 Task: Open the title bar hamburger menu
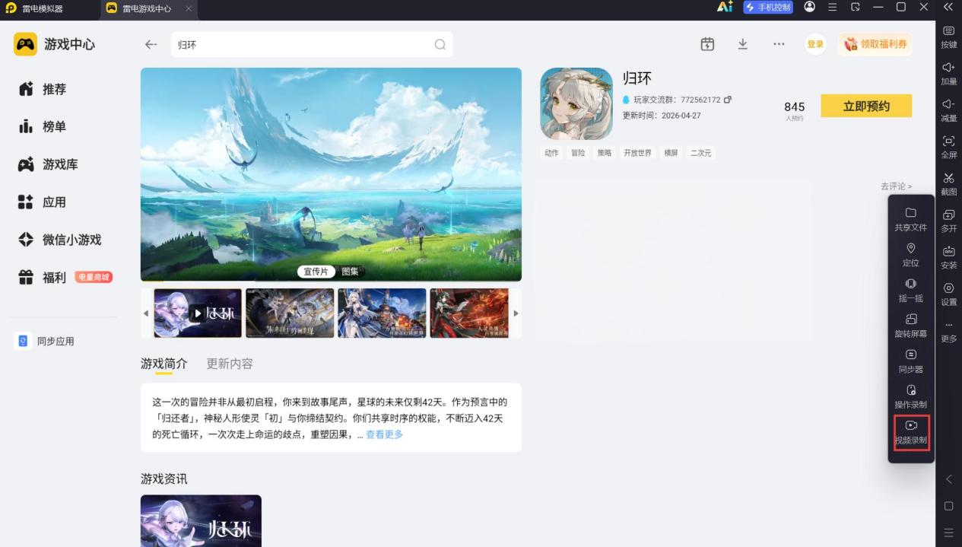[x=833, y=7]
